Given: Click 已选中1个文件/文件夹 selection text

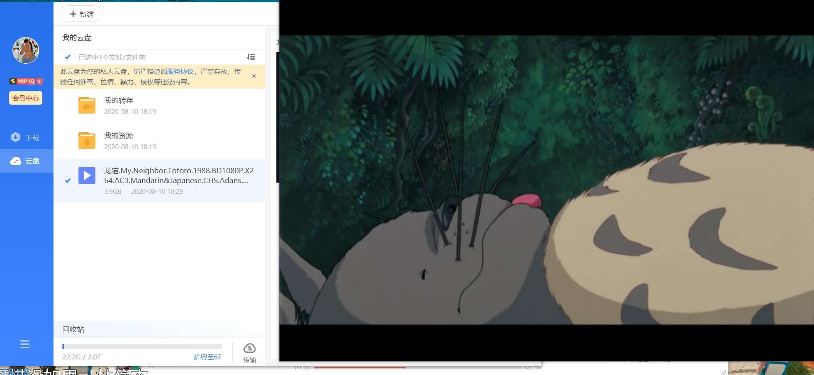Looking at the screenshot, I should tap(112, 57).
